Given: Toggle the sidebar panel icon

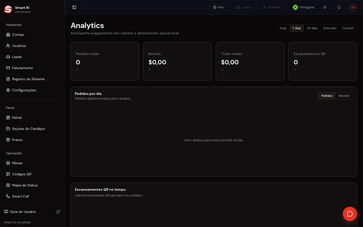Looking at the screenshot, I should point(74,7).
